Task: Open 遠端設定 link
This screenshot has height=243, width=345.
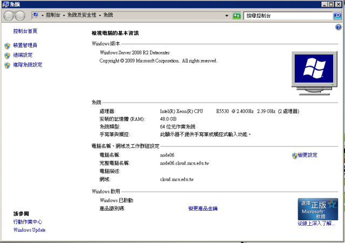Action: tap(23, 55)
